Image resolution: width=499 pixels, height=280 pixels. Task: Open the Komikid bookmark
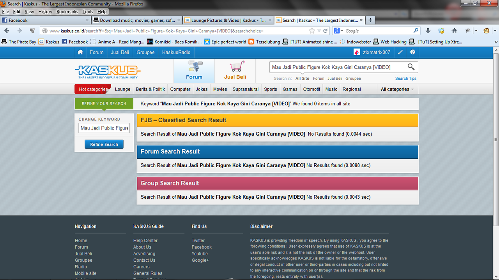[x=174, y=42]
